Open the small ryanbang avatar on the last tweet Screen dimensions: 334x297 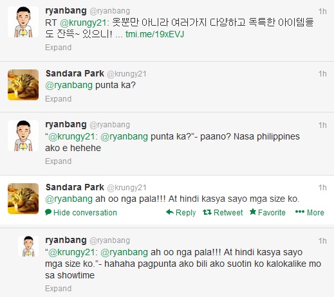click(28, 246)
